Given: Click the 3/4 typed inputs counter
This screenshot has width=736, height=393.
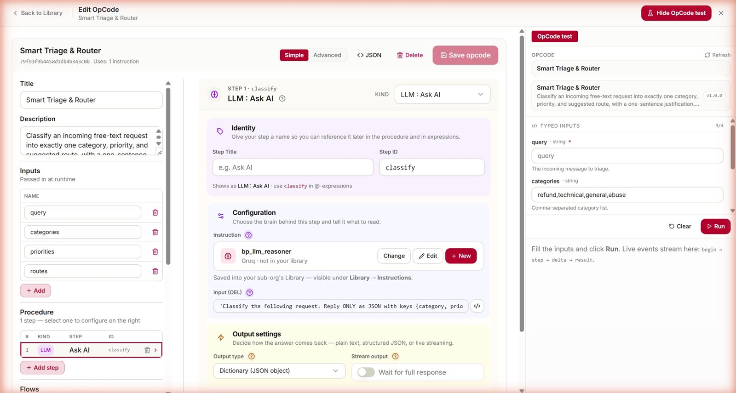Looking at the screenshot, I should [719, 126].
